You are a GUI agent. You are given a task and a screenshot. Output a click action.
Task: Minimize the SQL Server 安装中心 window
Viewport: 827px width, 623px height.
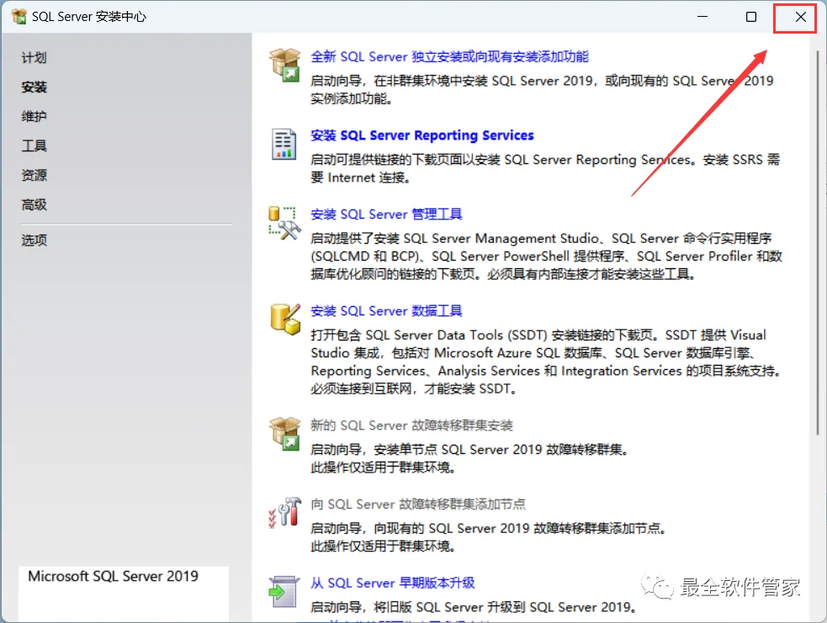702,16
